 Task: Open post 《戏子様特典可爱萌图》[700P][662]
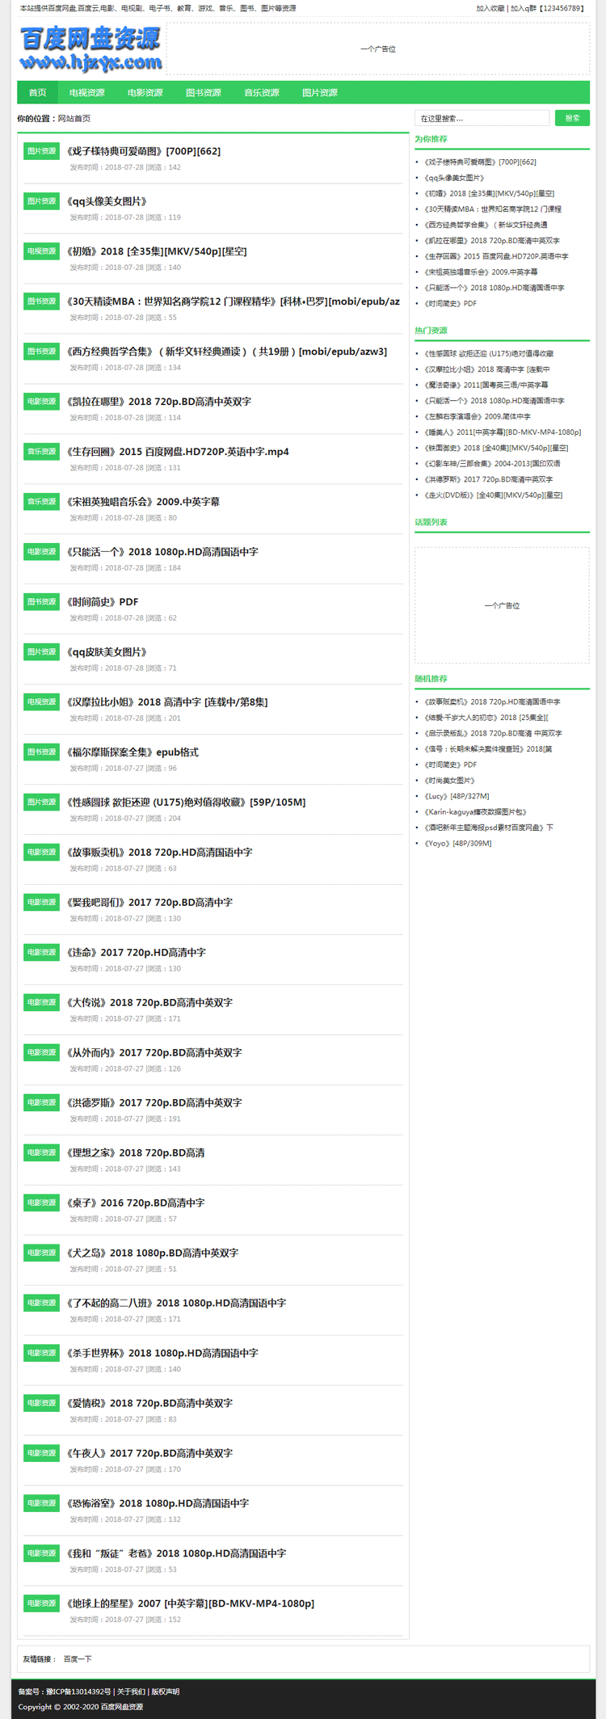pos(143,151)
